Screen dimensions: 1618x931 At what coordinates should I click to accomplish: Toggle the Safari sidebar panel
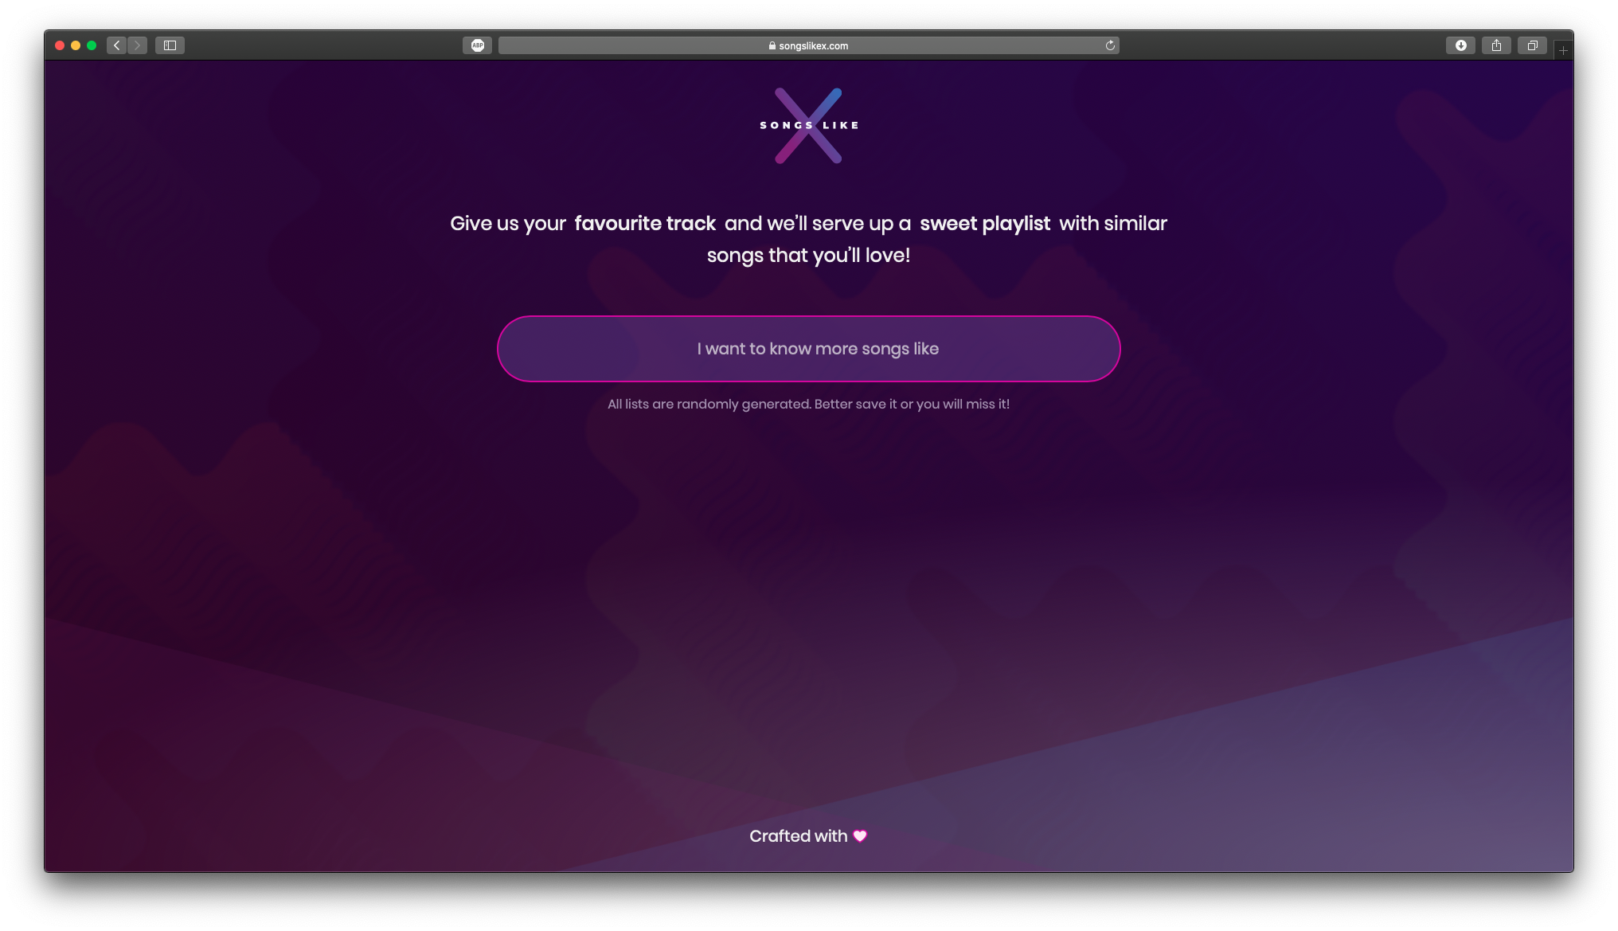(170, 45)
